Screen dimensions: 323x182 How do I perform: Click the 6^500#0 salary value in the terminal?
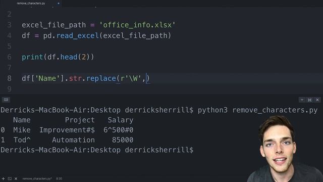(119, 130)
